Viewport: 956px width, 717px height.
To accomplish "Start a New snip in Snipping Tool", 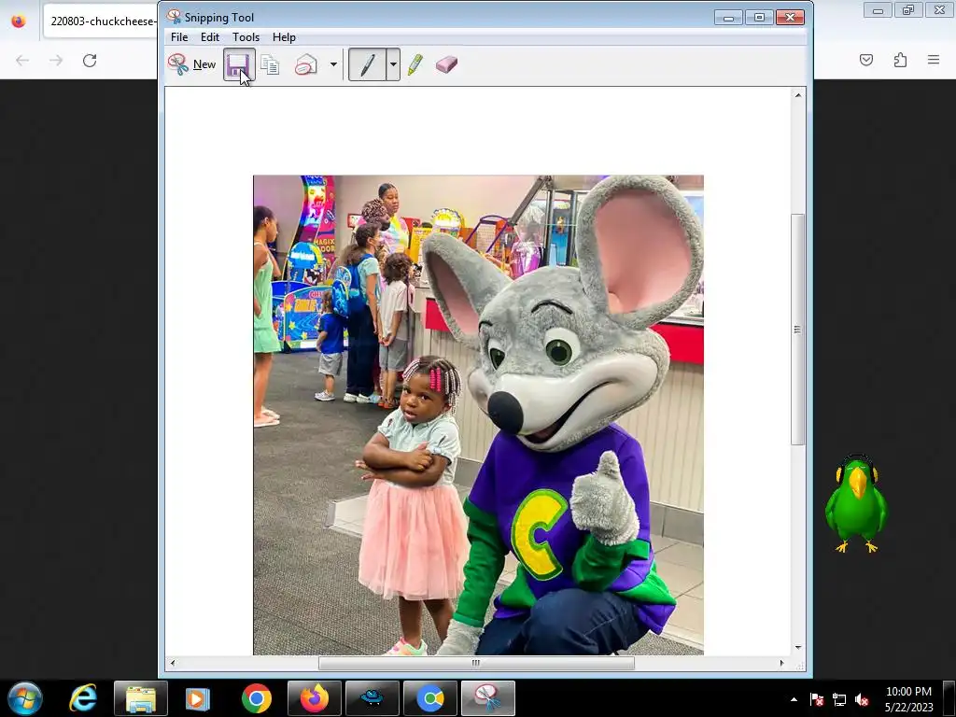I will [x=191, y=64].
